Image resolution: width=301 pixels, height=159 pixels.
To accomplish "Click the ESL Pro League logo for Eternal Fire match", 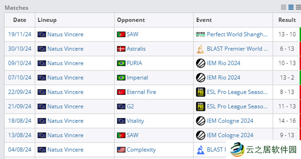I will (x=201, y=92).
